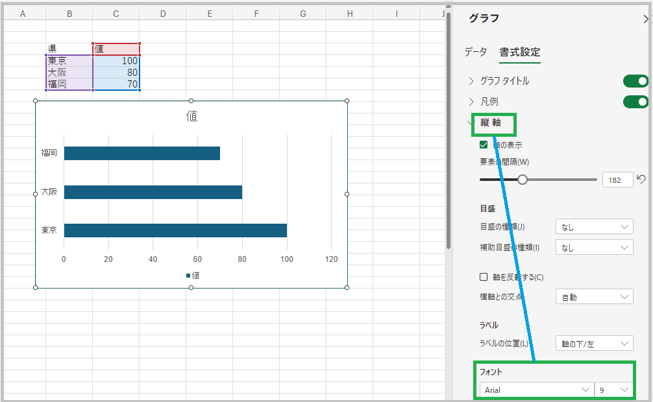Viewport: 653px width, 402px height.
Task: Click cell with value 80
Action: pos(116,73)
